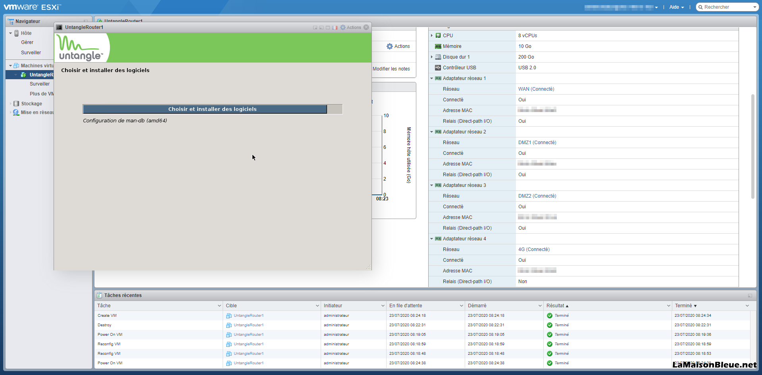
Task: Minimize the Navigateur panel
Action: [86, 21]
